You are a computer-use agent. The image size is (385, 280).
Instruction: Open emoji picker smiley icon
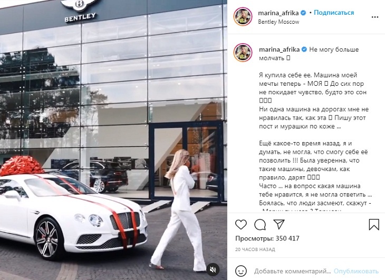(x=240, y=271)
